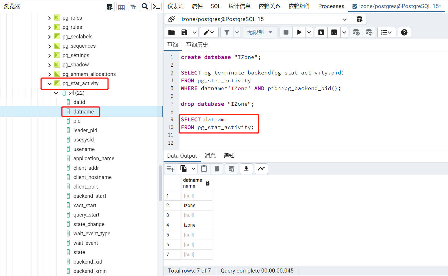Viewport: 448px width, 276px height.
Task: Click the Explain Analyze chart icon
Action: [334, 32]
